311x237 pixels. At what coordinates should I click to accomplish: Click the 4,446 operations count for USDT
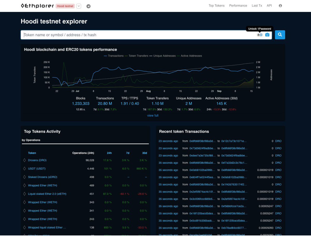[90, 169]
